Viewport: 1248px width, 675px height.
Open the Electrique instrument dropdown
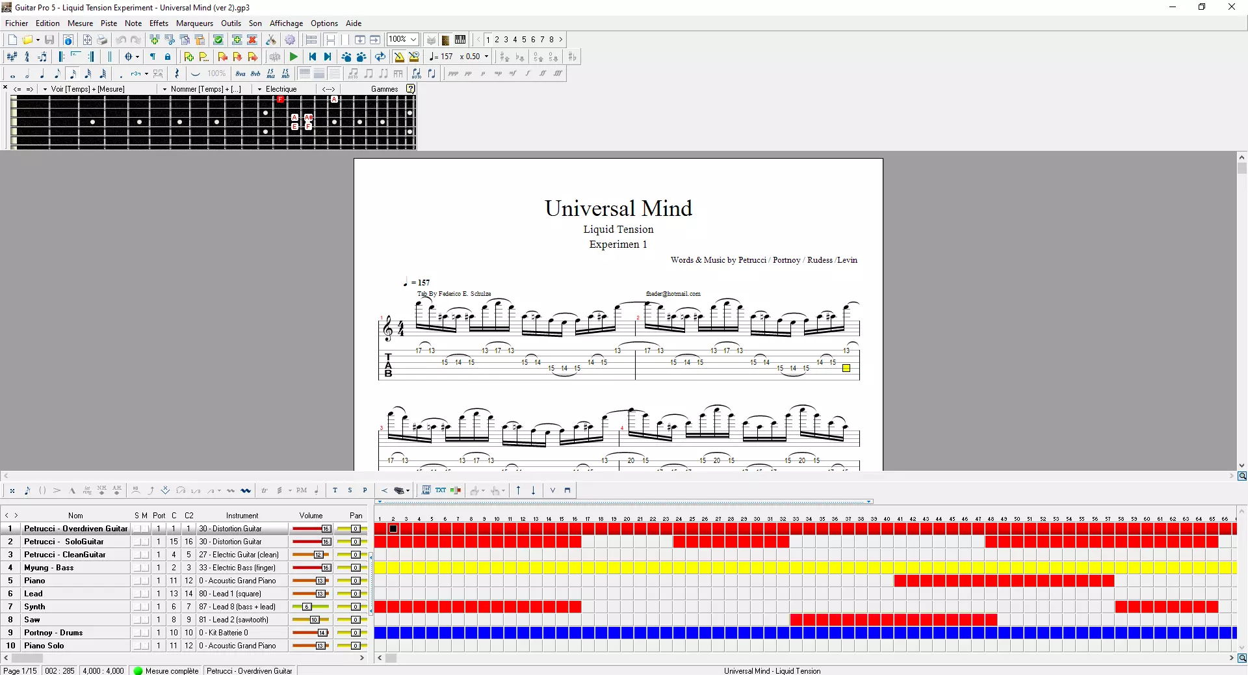(x=260, y=89)
